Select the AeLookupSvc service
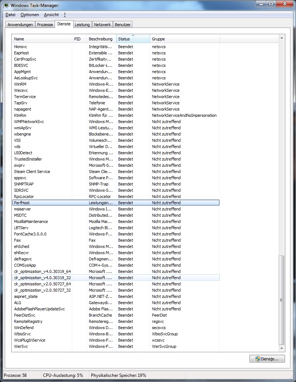Screen dimensions: 296x382 pyautogui.click(x=116, y=78)
